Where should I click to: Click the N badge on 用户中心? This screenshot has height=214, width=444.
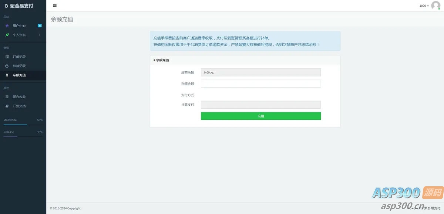40,26
